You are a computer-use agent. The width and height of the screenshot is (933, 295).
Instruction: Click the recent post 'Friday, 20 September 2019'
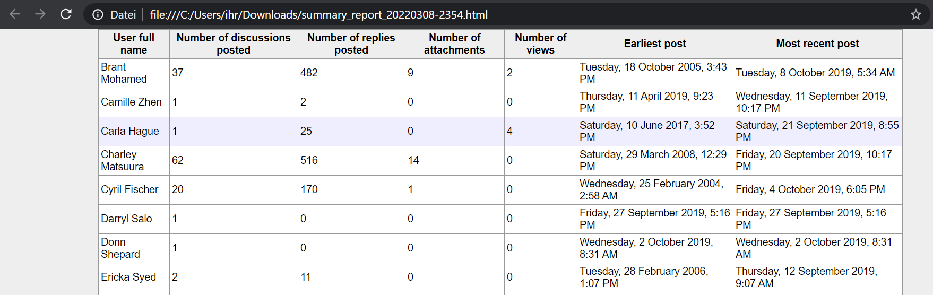pyautogui.click(x=814, y=161)
